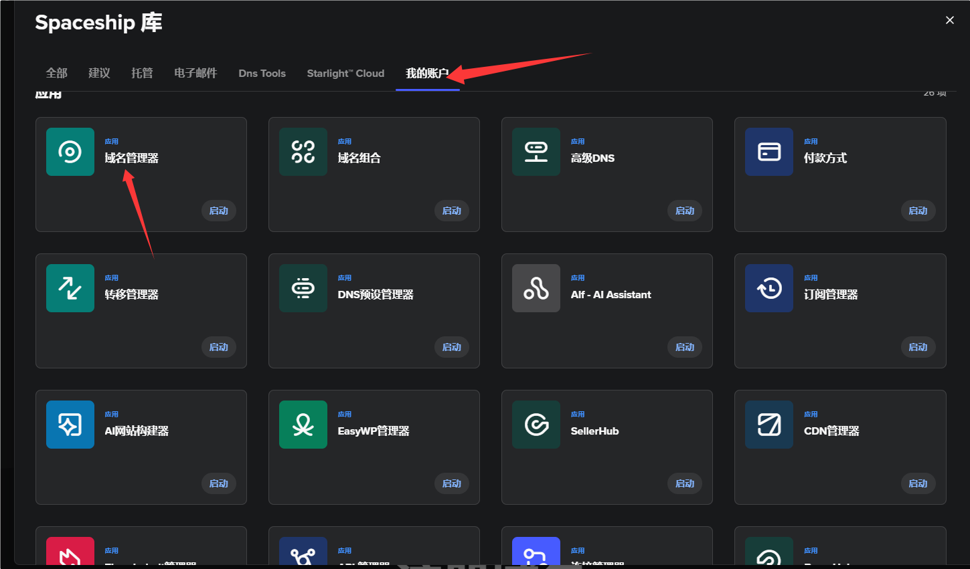The image size is (970, 569).
Task: Close the Spaceship 库 dialog
Action: pyautogui.click(x=949, y=20)
